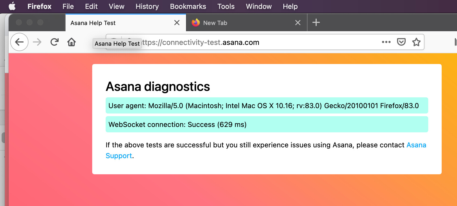Open the page actions three-dot menu
The height and width of the screenshot is (206, 457).
coord(386,42)
